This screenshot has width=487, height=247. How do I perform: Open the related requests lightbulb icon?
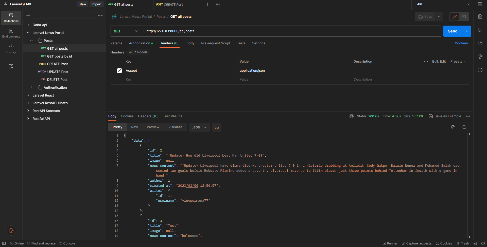pos(480,57)
